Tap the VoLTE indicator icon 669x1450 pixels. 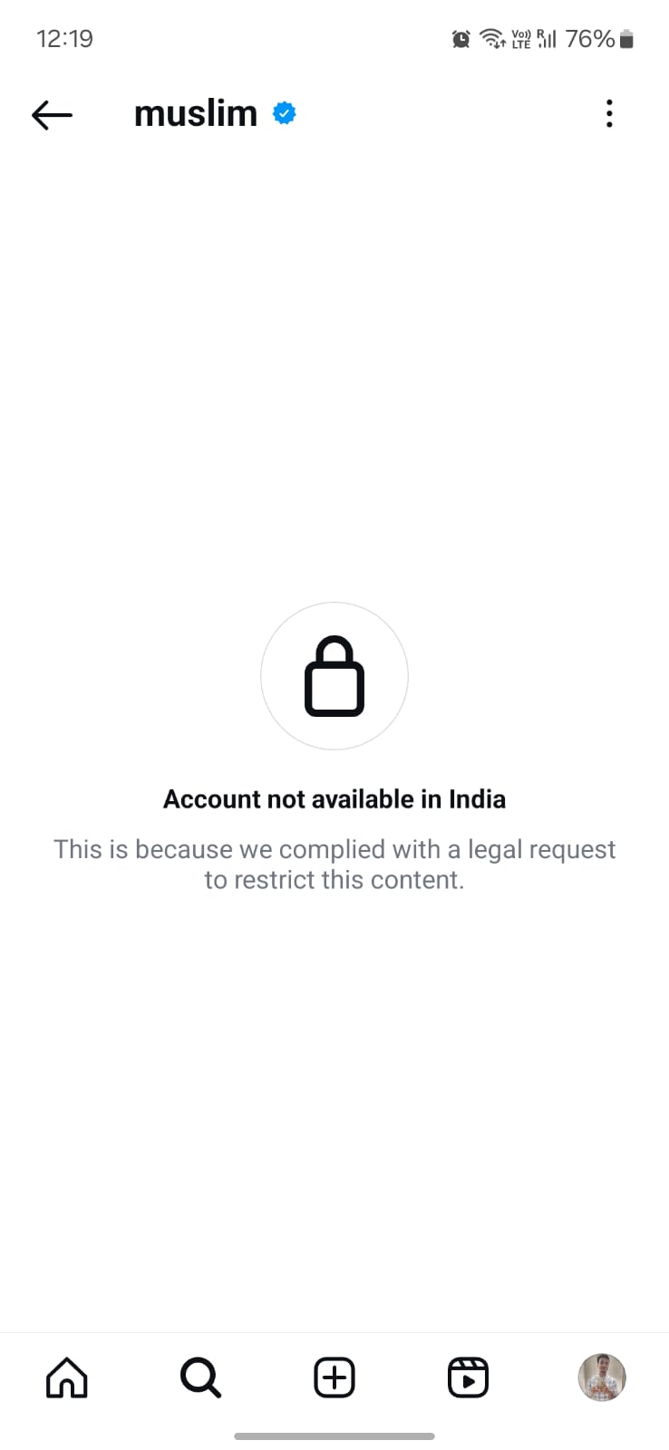coord(521,39)
